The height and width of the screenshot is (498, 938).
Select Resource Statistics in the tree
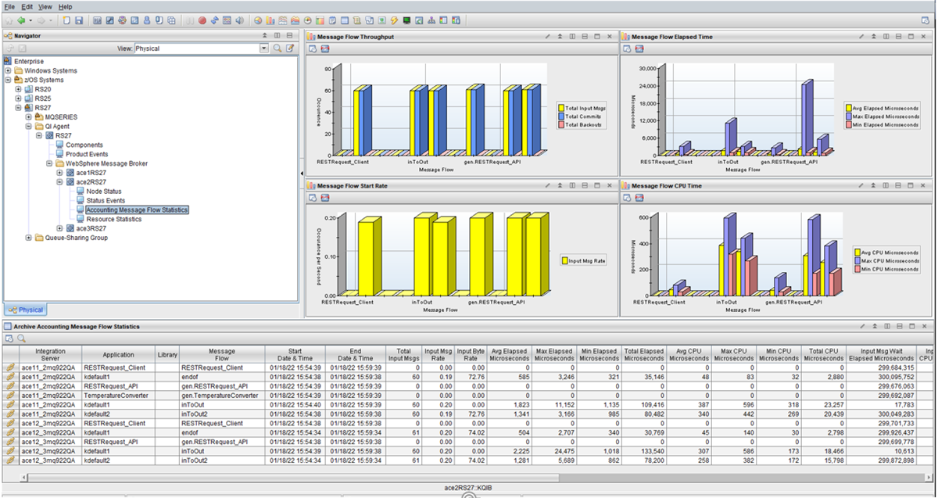click(x=113, y=220)
